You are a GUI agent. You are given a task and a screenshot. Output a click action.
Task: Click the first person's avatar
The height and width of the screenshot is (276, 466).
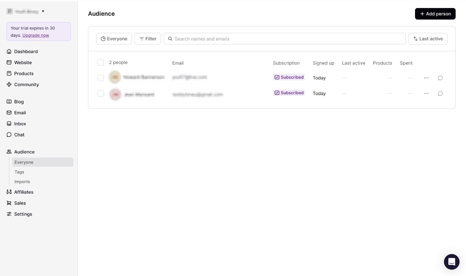point(115,77)
